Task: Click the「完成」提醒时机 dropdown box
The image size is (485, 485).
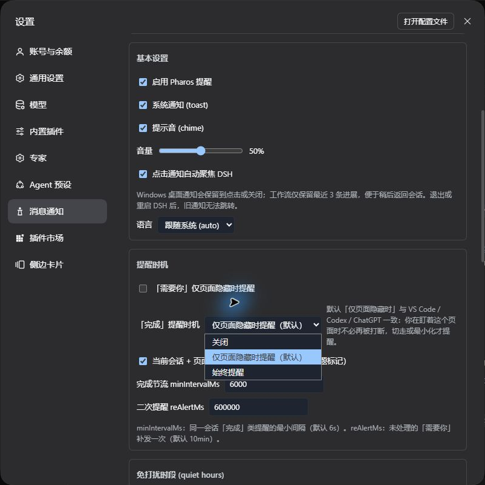Action: click(x=263, y=325)
